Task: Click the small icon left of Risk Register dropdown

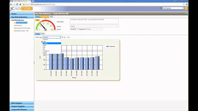Action: coord(161,8)
